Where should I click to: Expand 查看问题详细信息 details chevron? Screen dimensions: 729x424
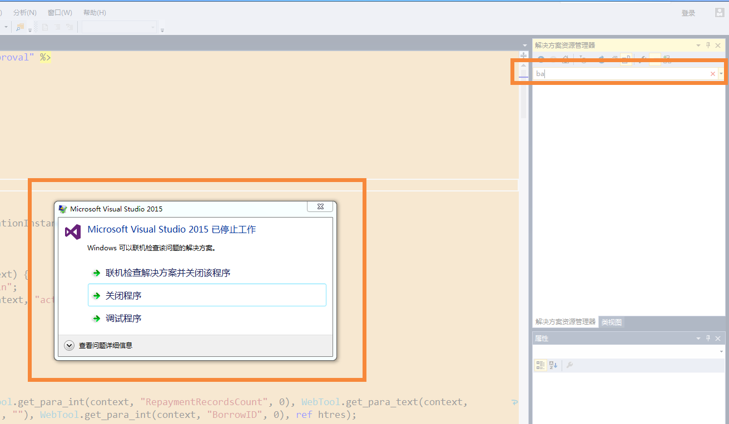(70, 345)
